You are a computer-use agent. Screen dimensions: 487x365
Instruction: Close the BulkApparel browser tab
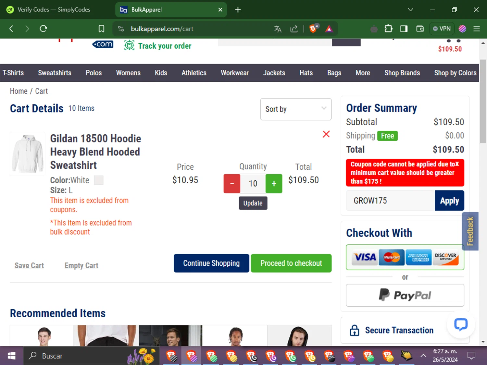click(x=220, y=10)
